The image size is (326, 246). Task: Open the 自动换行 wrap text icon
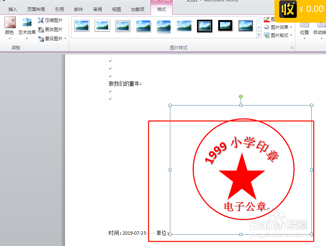tap(321, 24)
